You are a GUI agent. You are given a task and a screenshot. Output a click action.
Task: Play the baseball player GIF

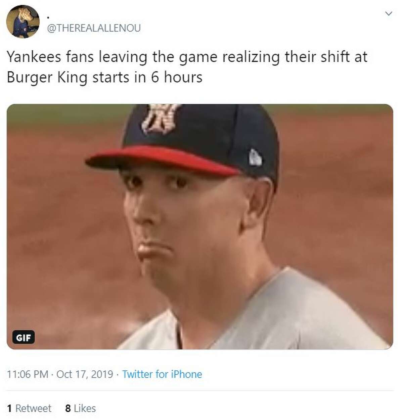pyautogui.click(x=200, y=226)
